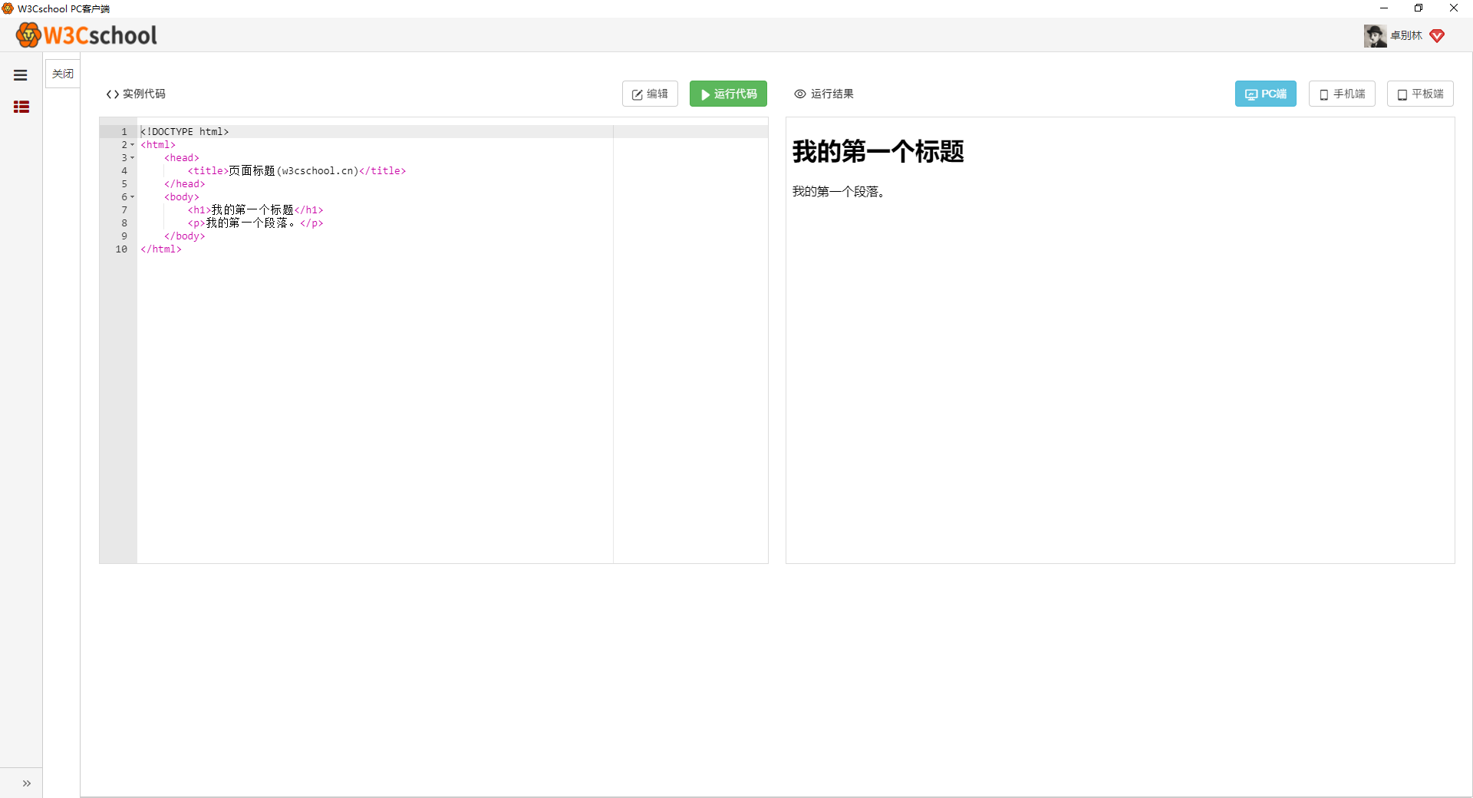Click the 关闭 tab
1473x798 pixels.
coord(63,74)
